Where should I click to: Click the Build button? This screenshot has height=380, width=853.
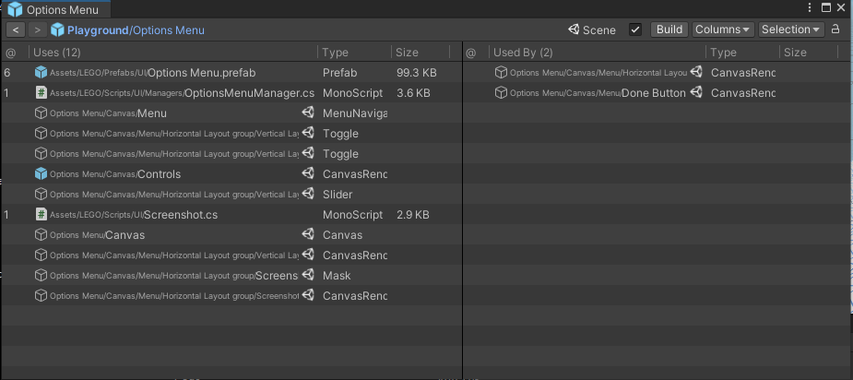tap(669, 30)
